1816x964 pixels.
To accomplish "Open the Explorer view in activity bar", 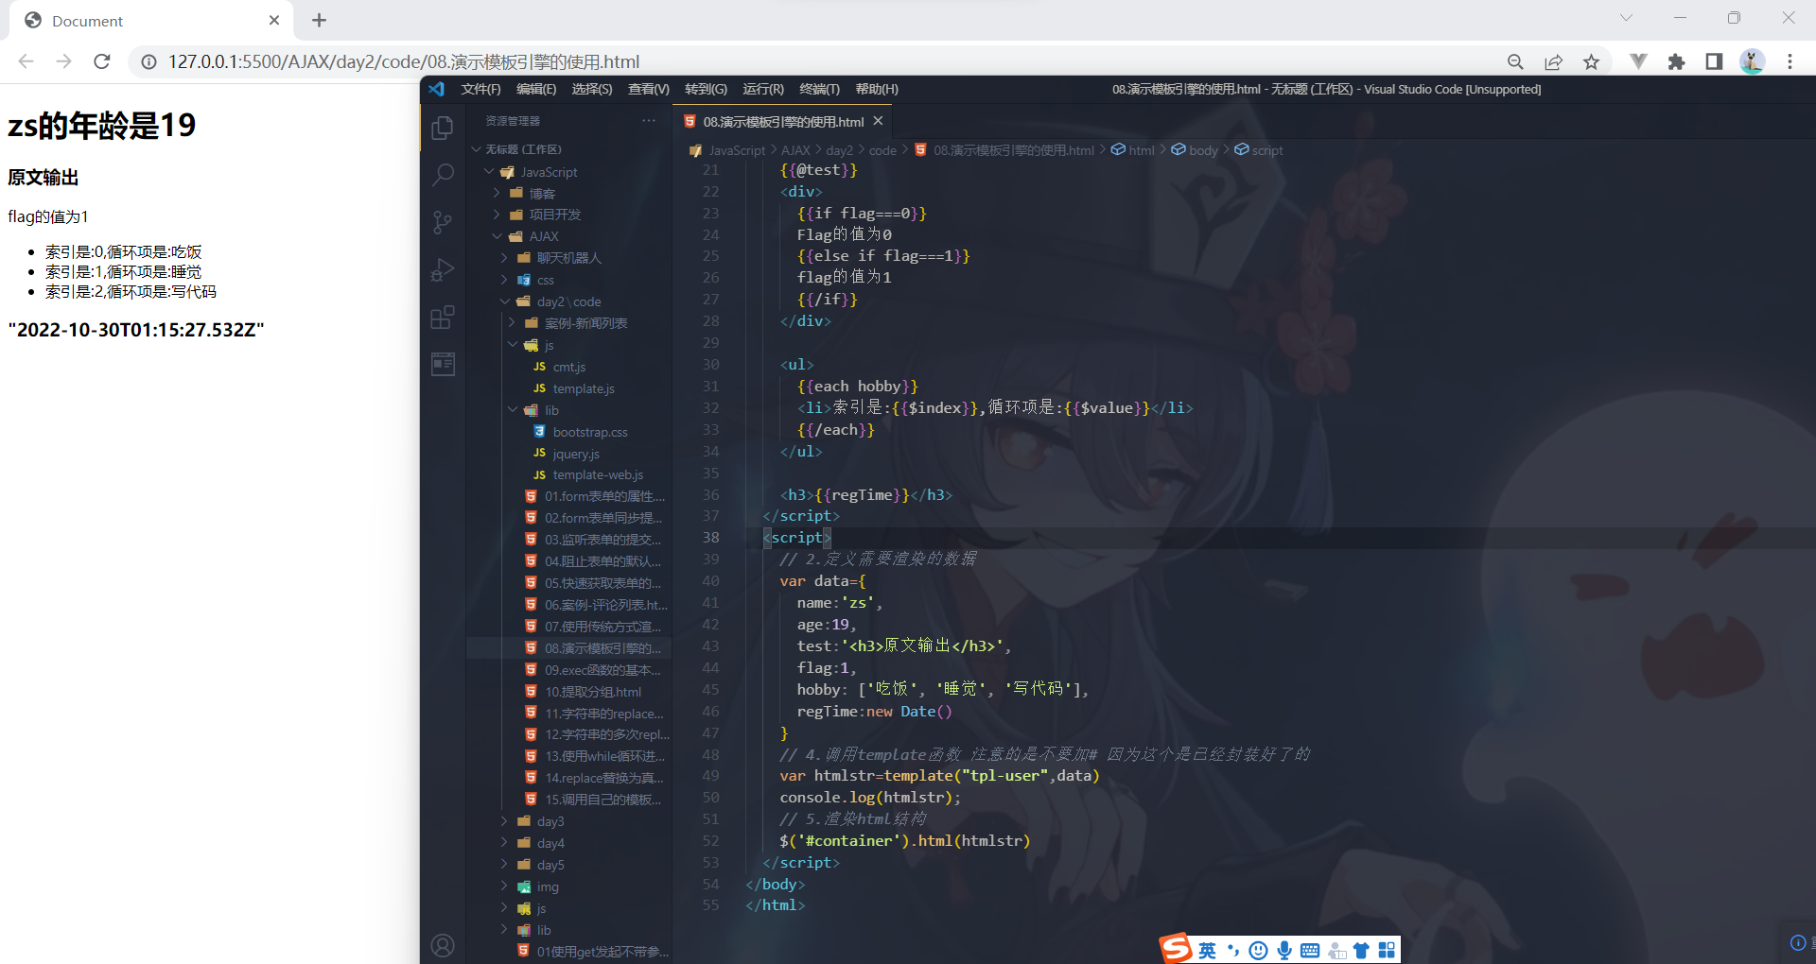I will [443, 128].
